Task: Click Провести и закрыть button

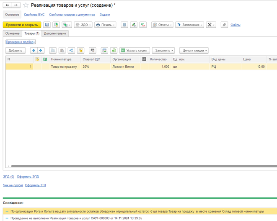Action: click(x=22, y=25)
